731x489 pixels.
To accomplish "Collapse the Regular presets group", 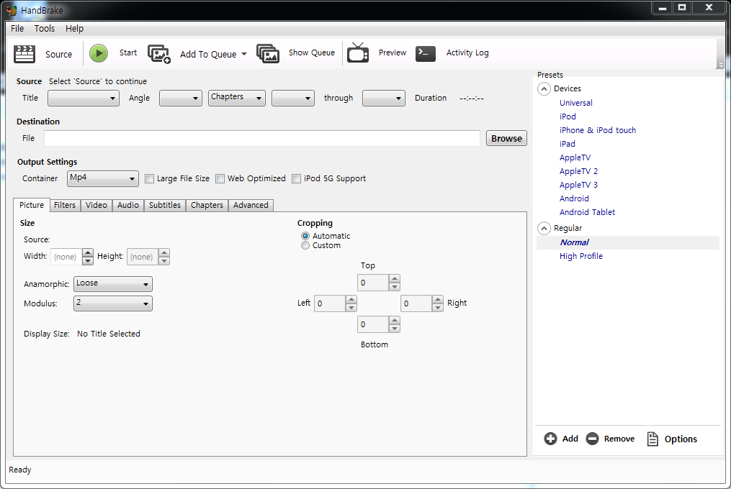I will point(544,228).
